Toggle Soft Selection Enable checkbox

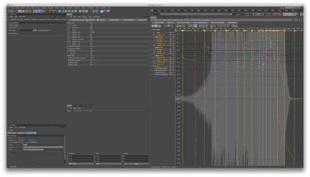tap(15, 138)
